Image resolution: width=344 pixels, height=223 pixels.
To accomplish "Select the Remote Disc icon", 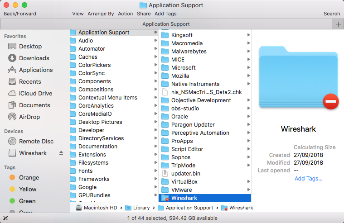I will [12, 141].
